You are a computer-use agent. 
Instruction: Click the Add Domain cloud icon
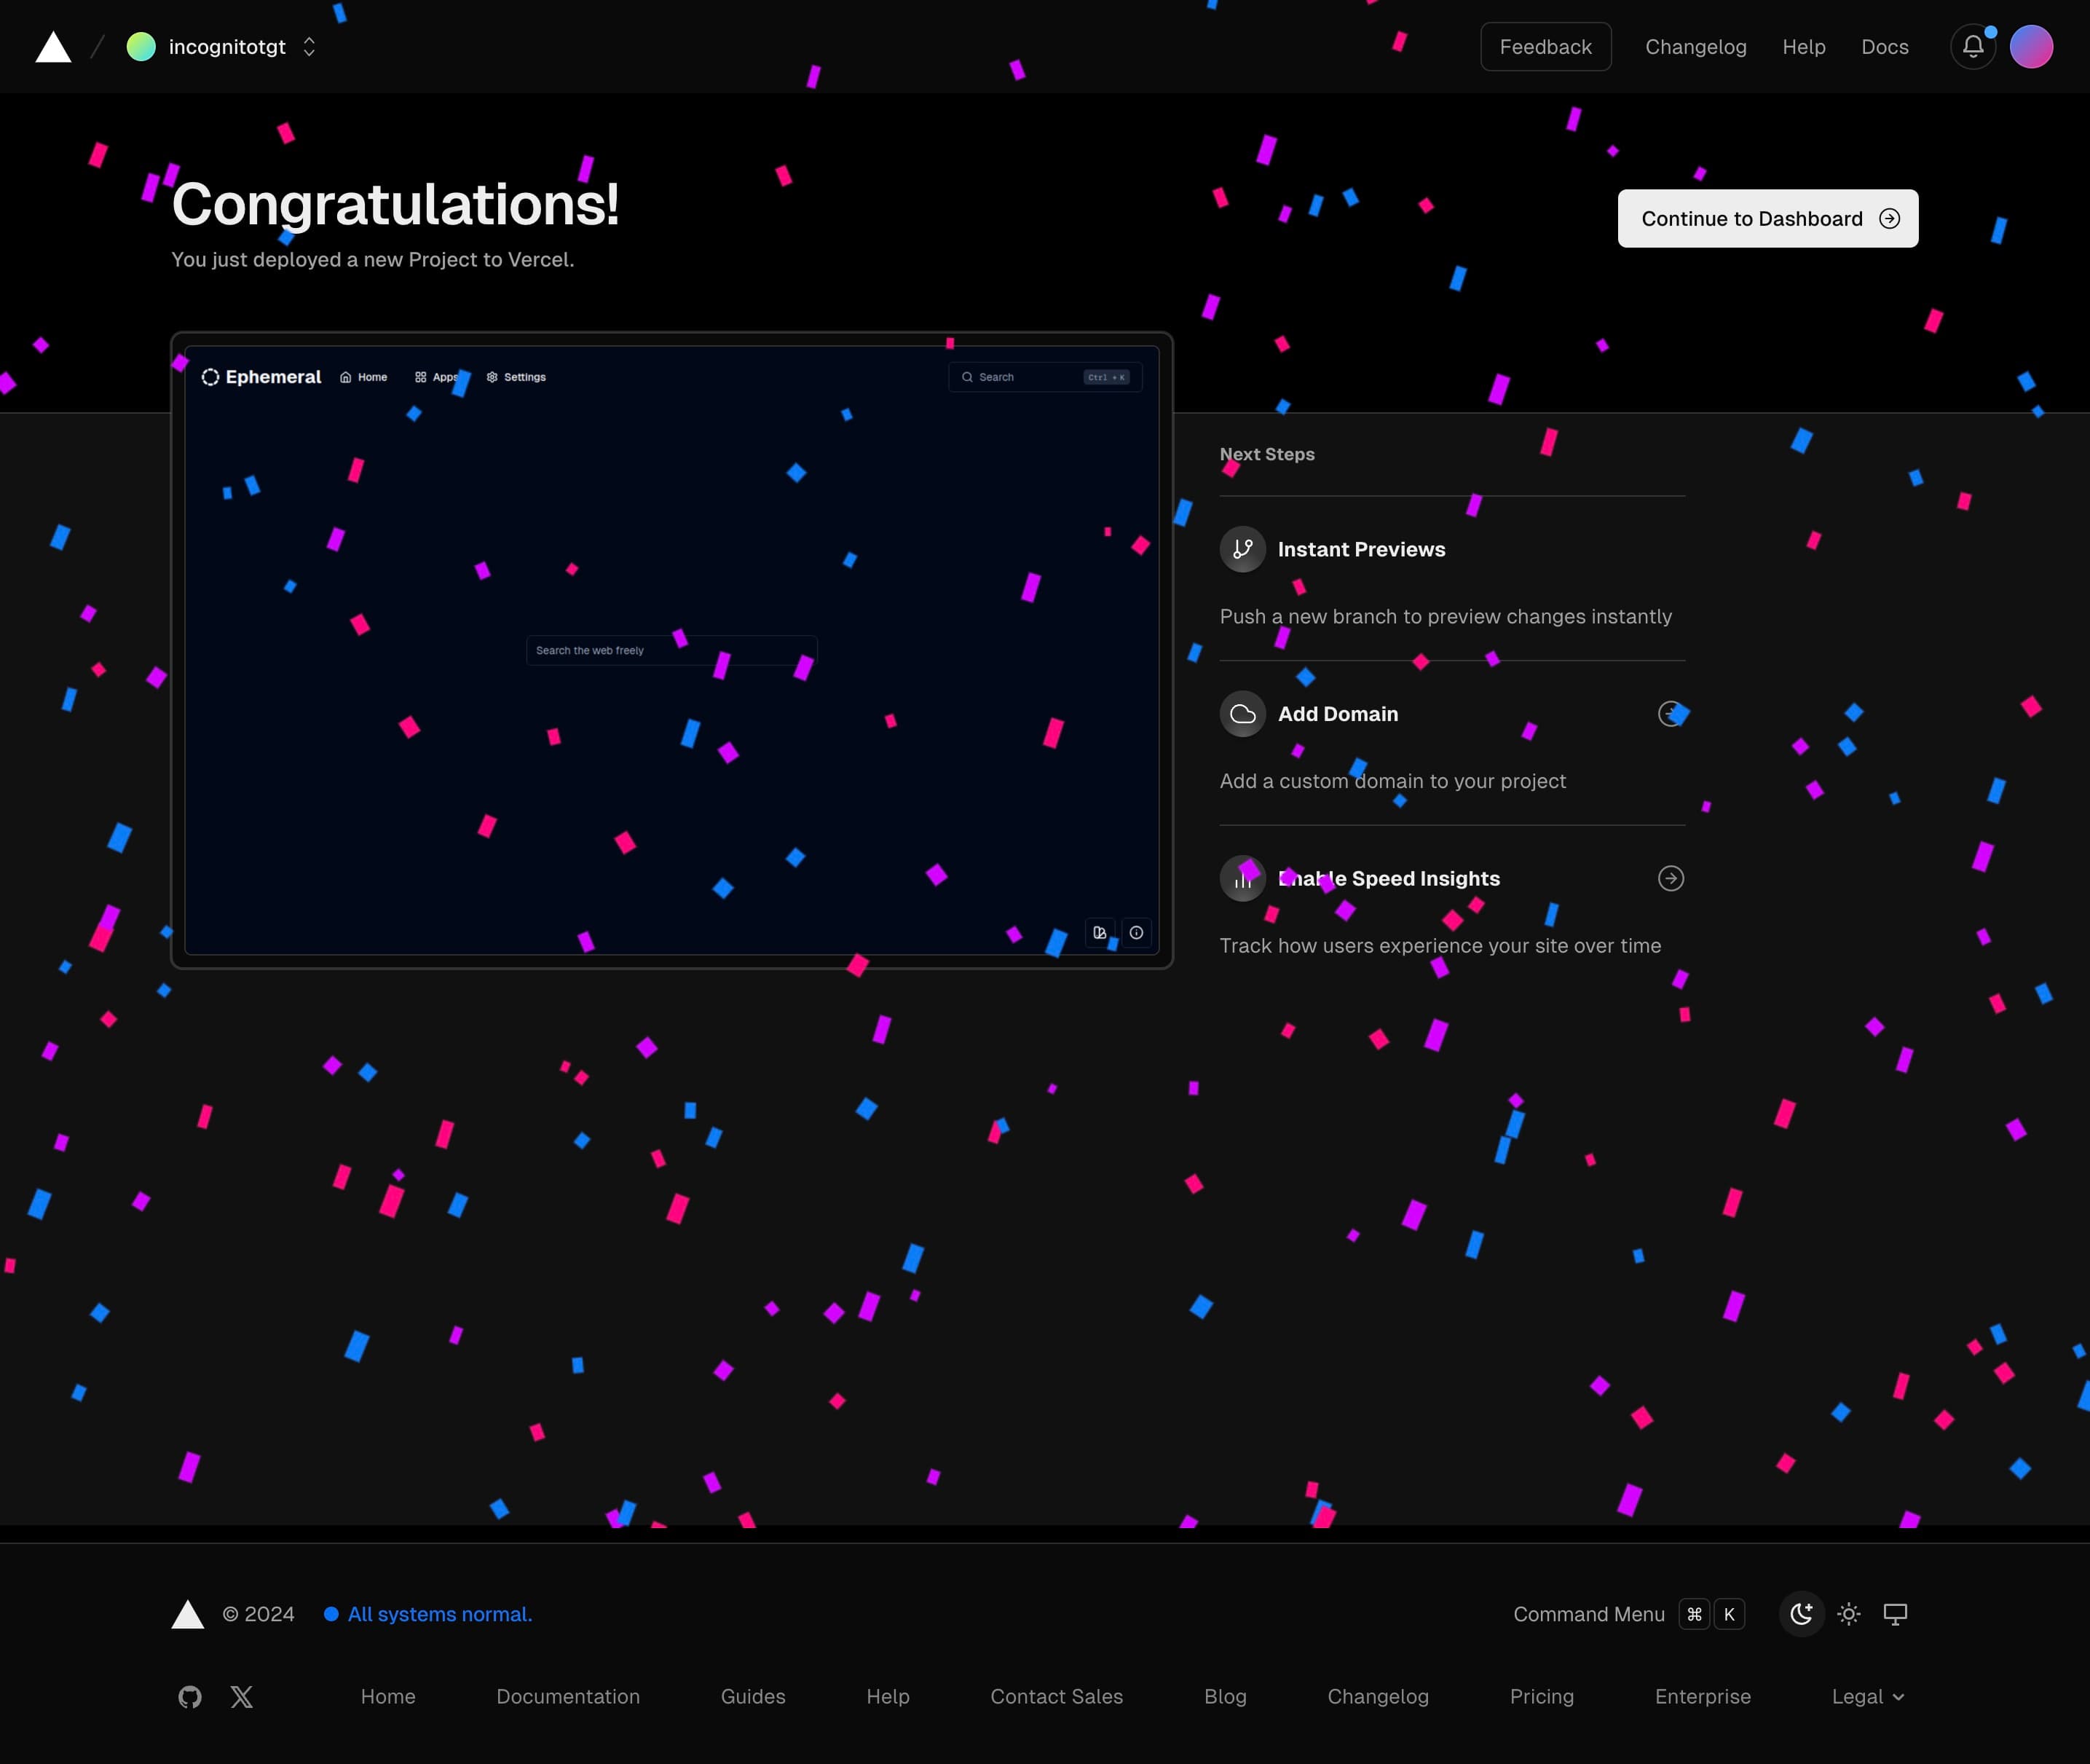[x=1242, y=714]
